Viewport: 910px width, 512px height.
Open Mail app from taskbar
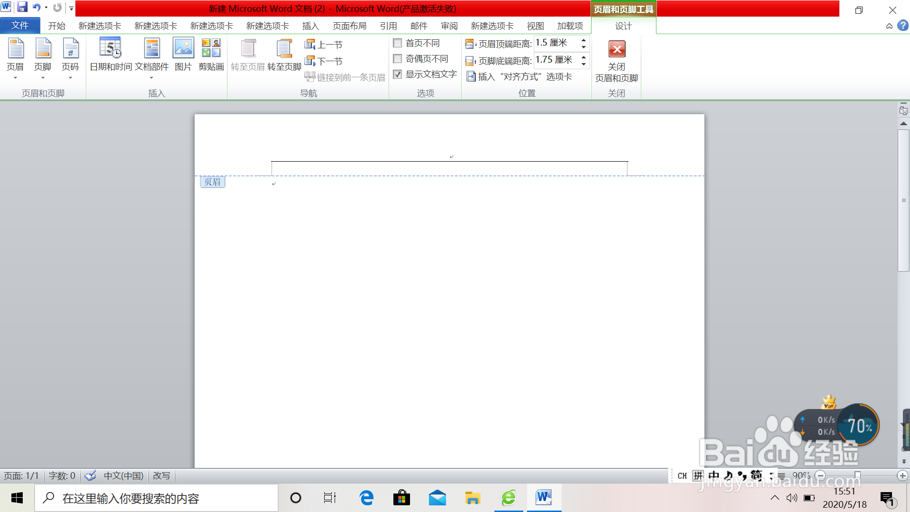click(x=437, y=498)
